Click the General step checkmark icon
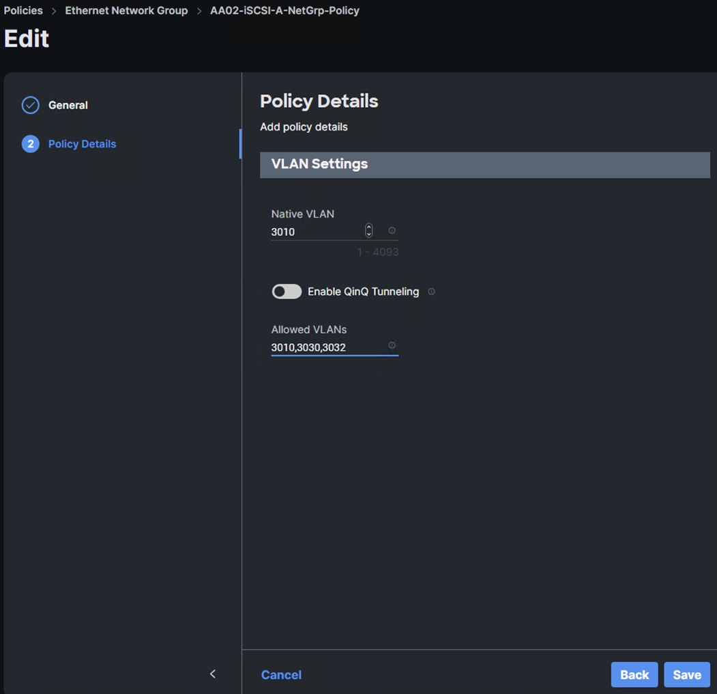This screenshot has height=694, width=717. pos(31,105)
